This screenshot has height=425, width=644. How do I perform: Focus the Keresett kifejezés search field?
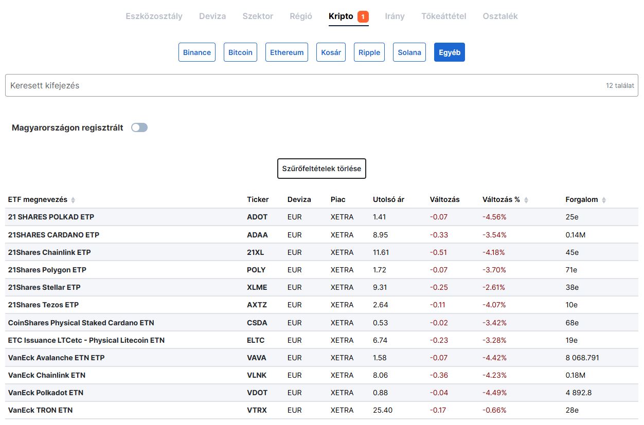coord(321,85)
